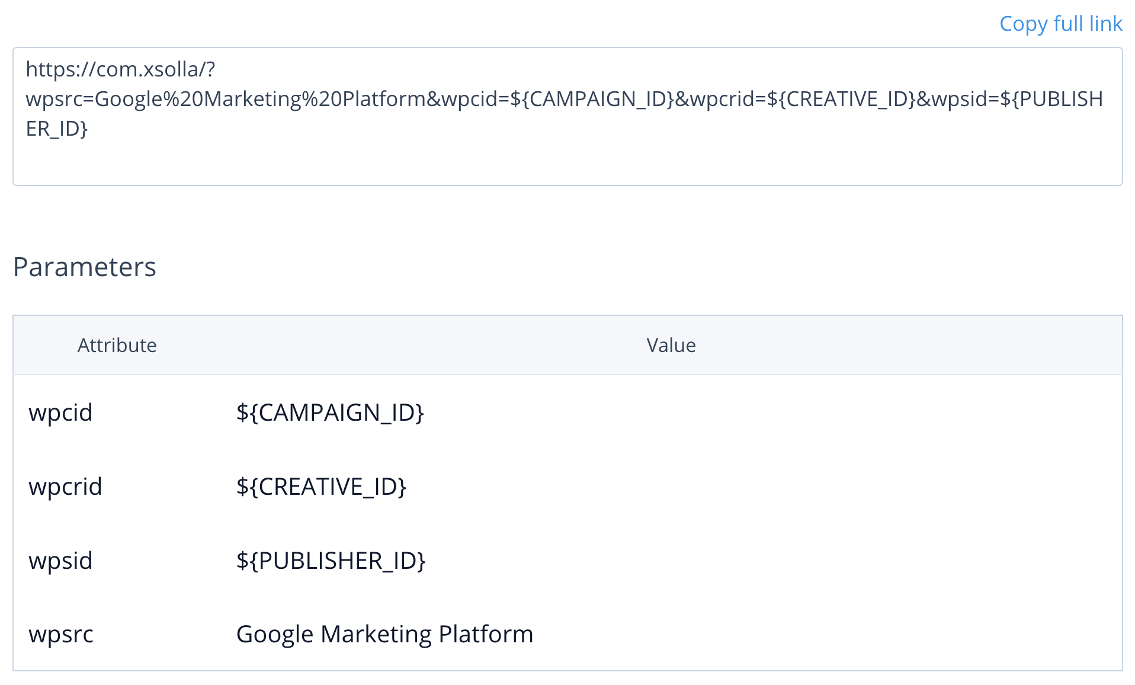Select the "wpcid" attribute in the table
Screen dimensions: 1135x685
[x=60, y=412]
